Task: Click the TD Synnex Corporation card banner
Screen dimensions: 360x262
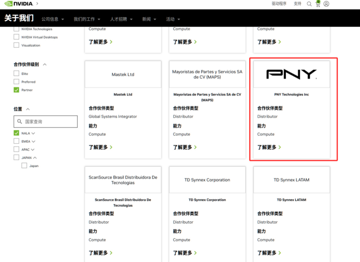Action: (x=207, y=180)
